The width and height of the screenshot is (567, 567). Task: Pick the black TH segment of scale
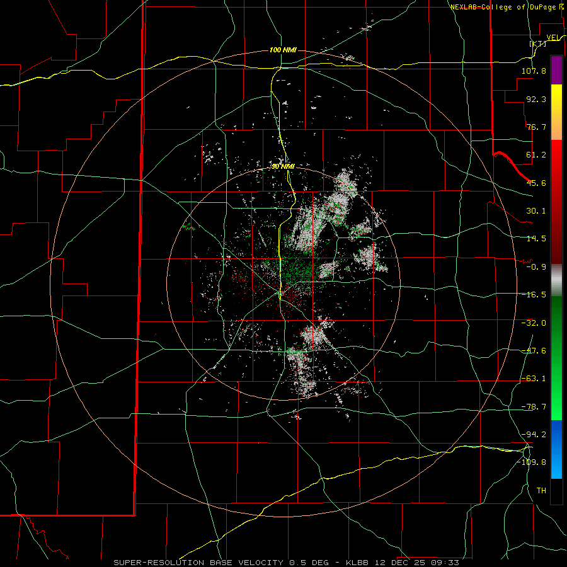[x=556, y=491]
